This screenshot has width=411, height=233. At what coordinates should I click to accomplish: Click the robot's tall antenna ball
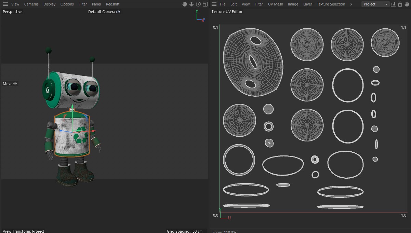click(x=49, y=51)
